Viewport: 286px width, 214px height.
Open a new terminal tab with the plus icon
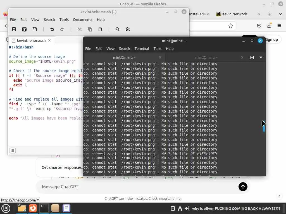coord(252,57)
